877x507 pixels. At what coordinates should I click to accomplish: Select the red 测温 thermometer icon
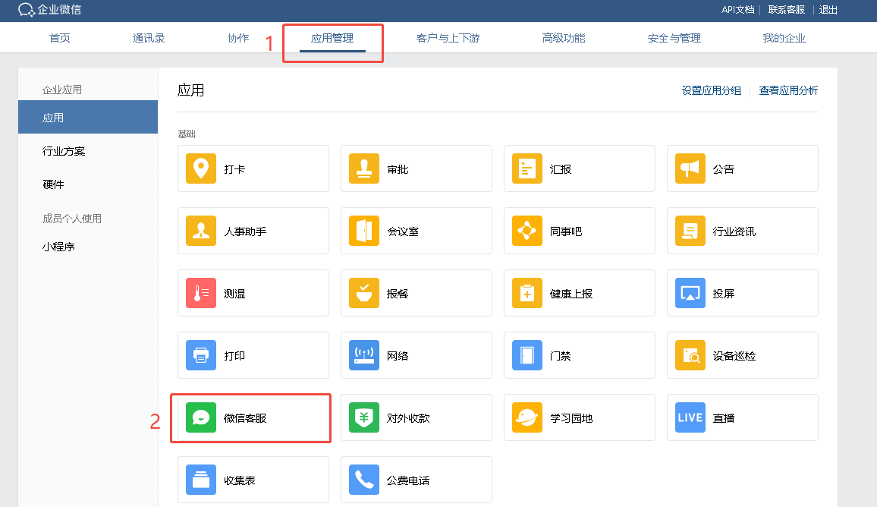pos(201,293)
